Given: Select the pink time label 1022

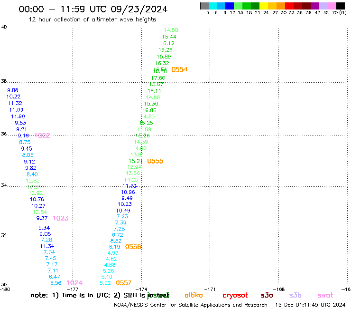Looking at the screenshot, I should 42,135.
